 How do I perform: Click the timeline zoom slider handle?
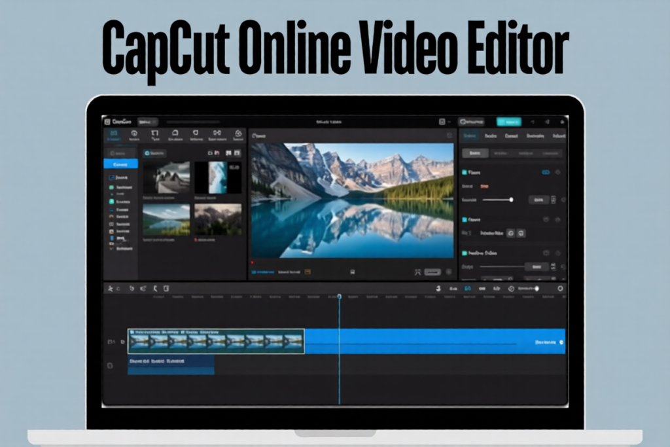point(537,288)
